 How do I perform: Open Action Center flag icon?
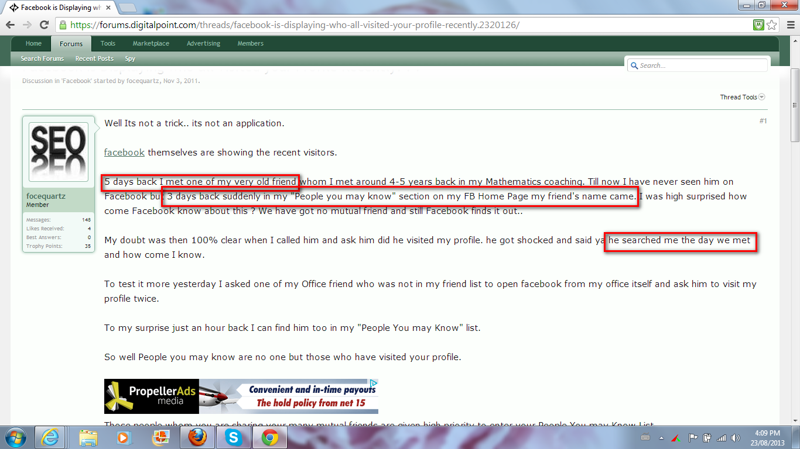click(693, 437)
